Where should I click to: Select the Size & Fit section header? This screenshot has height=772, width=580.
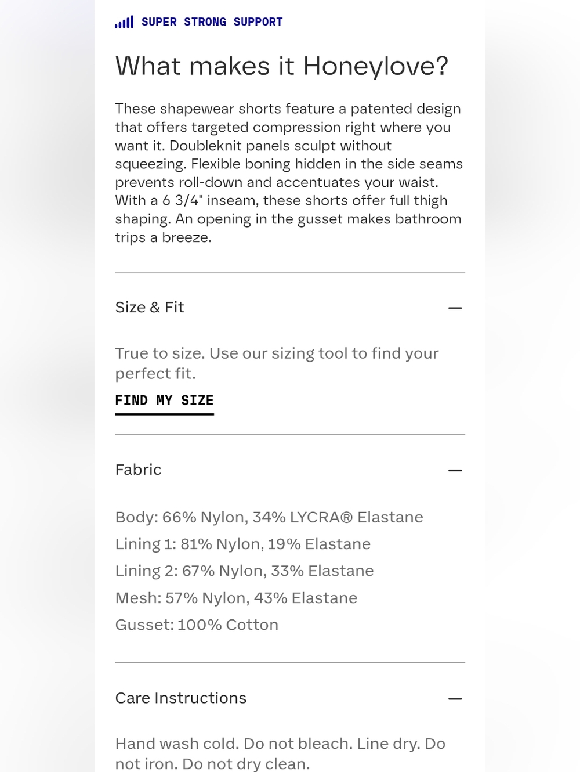[290, 308]
